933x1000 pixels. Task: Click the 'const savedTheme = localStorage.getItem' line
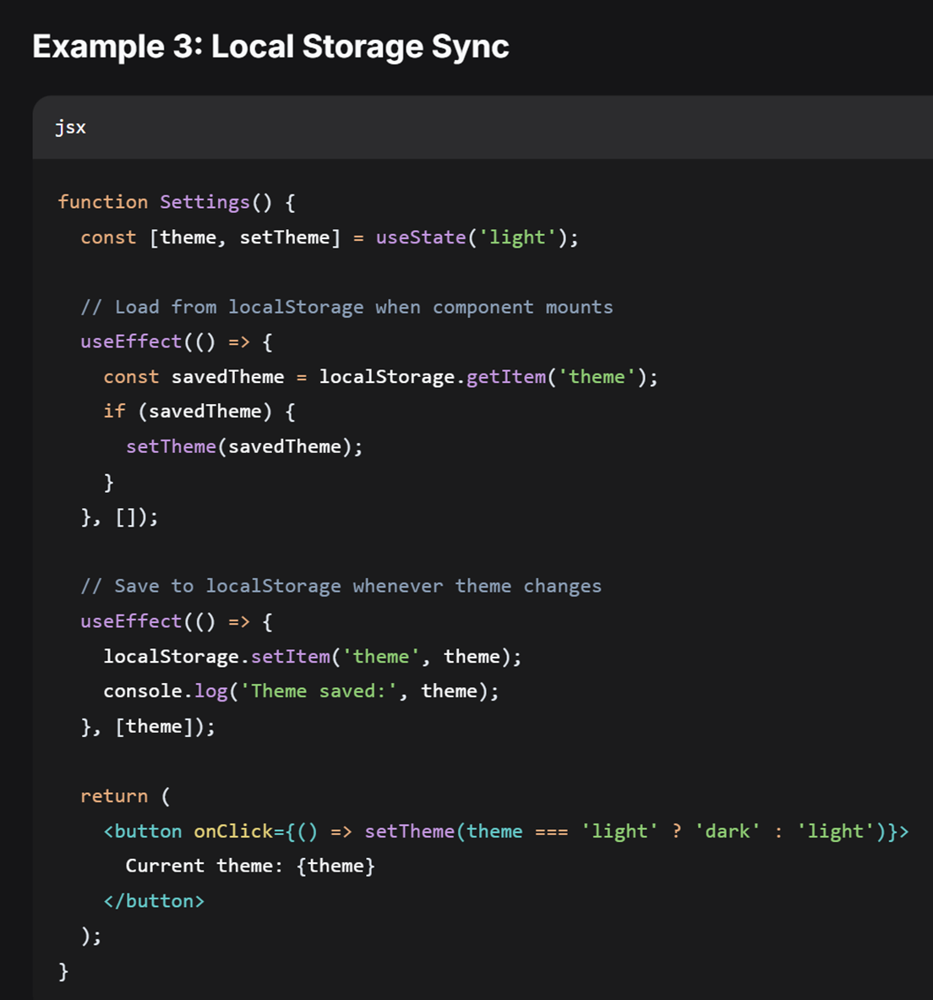[380, 377]
